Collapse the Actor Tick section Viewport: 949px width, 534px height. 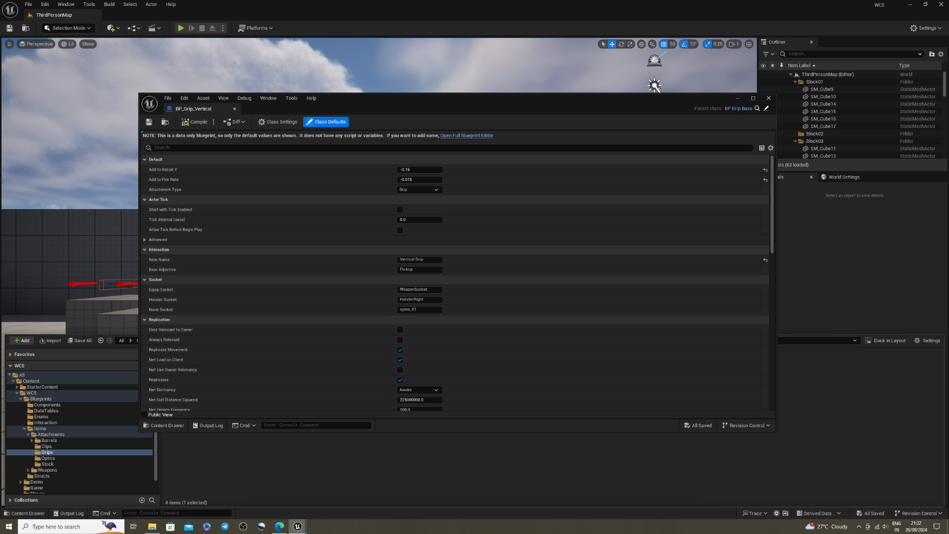pyautogui.click(x=145, y=200)
